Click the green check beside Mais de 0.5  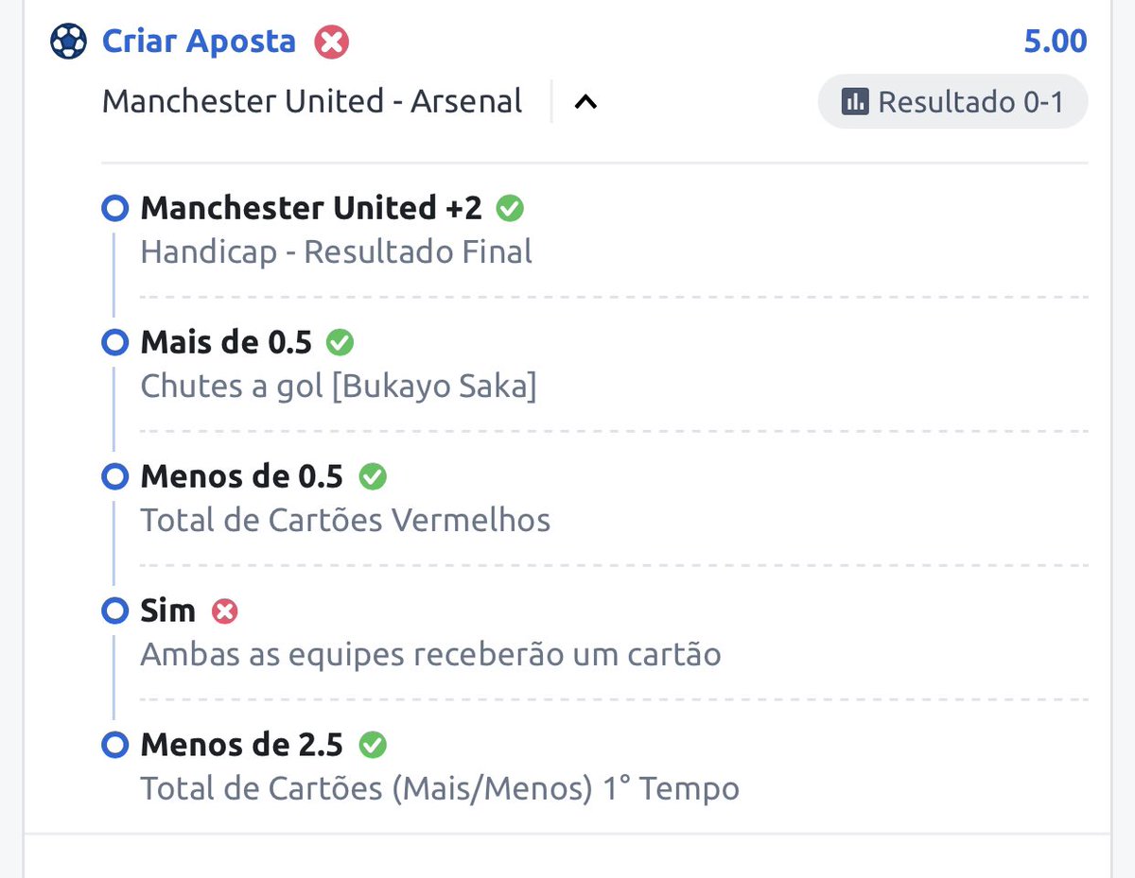340,342
